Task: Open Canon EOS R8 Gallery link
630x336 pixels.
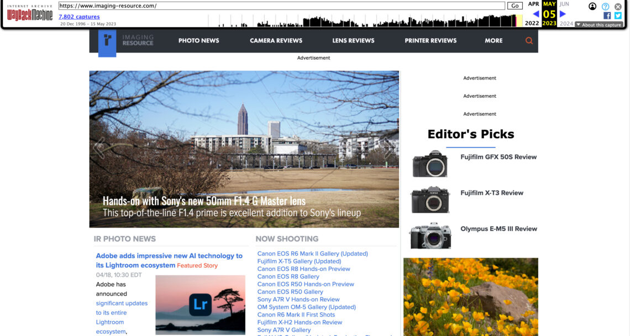Action: (288, 276)
